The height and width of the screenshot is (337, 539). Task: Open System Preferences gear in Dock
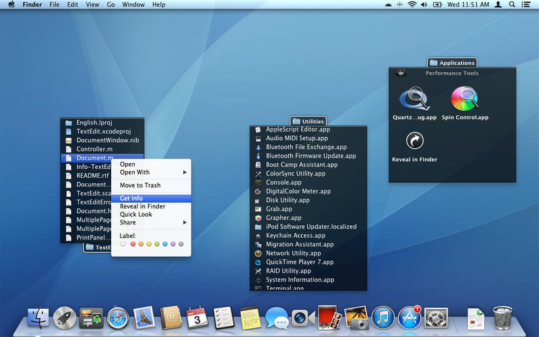436,317
